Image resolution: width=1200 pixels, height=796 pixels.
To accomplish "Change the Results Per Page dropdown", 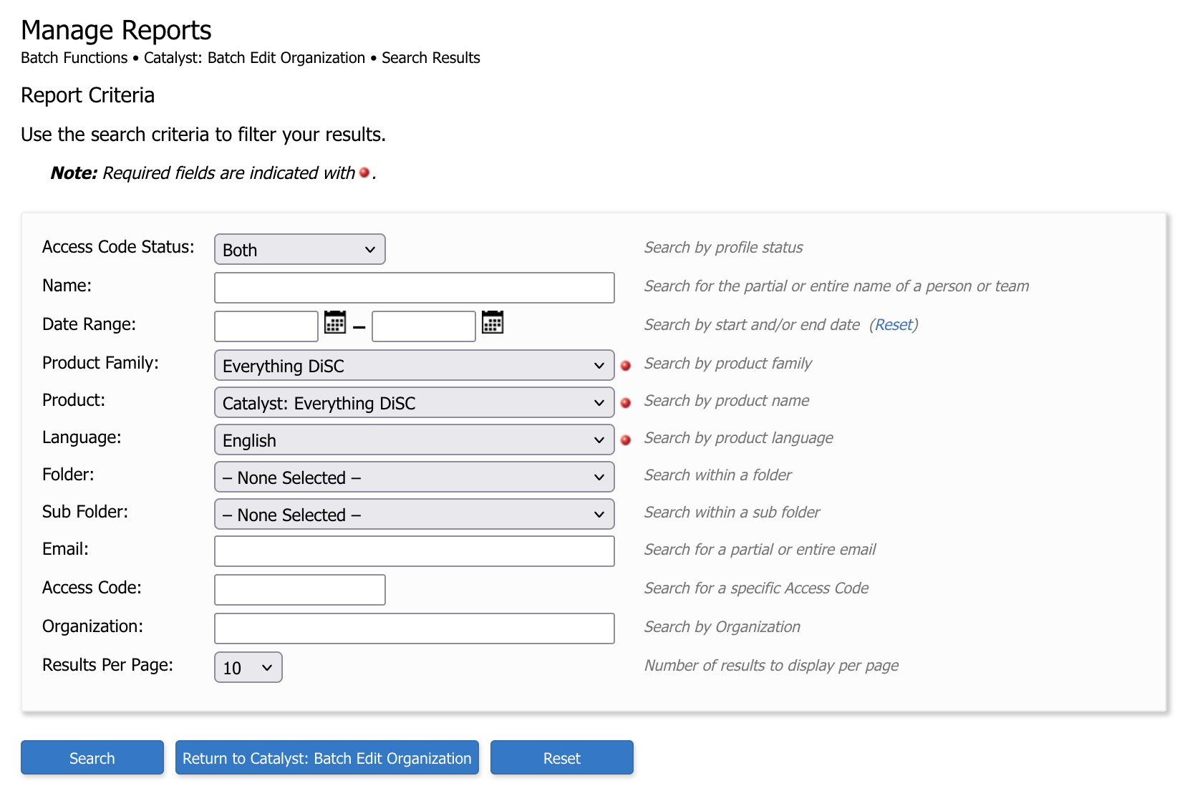I will point(248,667).
